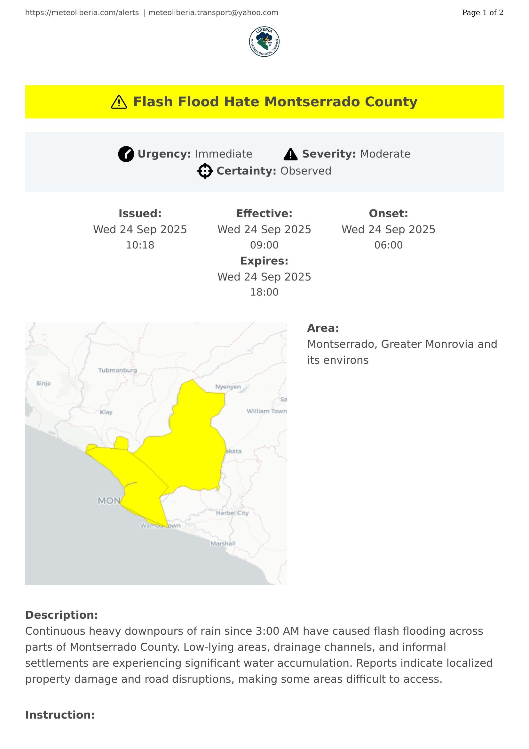Viewport: 529px width, 749px height.
Task: Click the Harbel City map label
Action: click(232, 513)
